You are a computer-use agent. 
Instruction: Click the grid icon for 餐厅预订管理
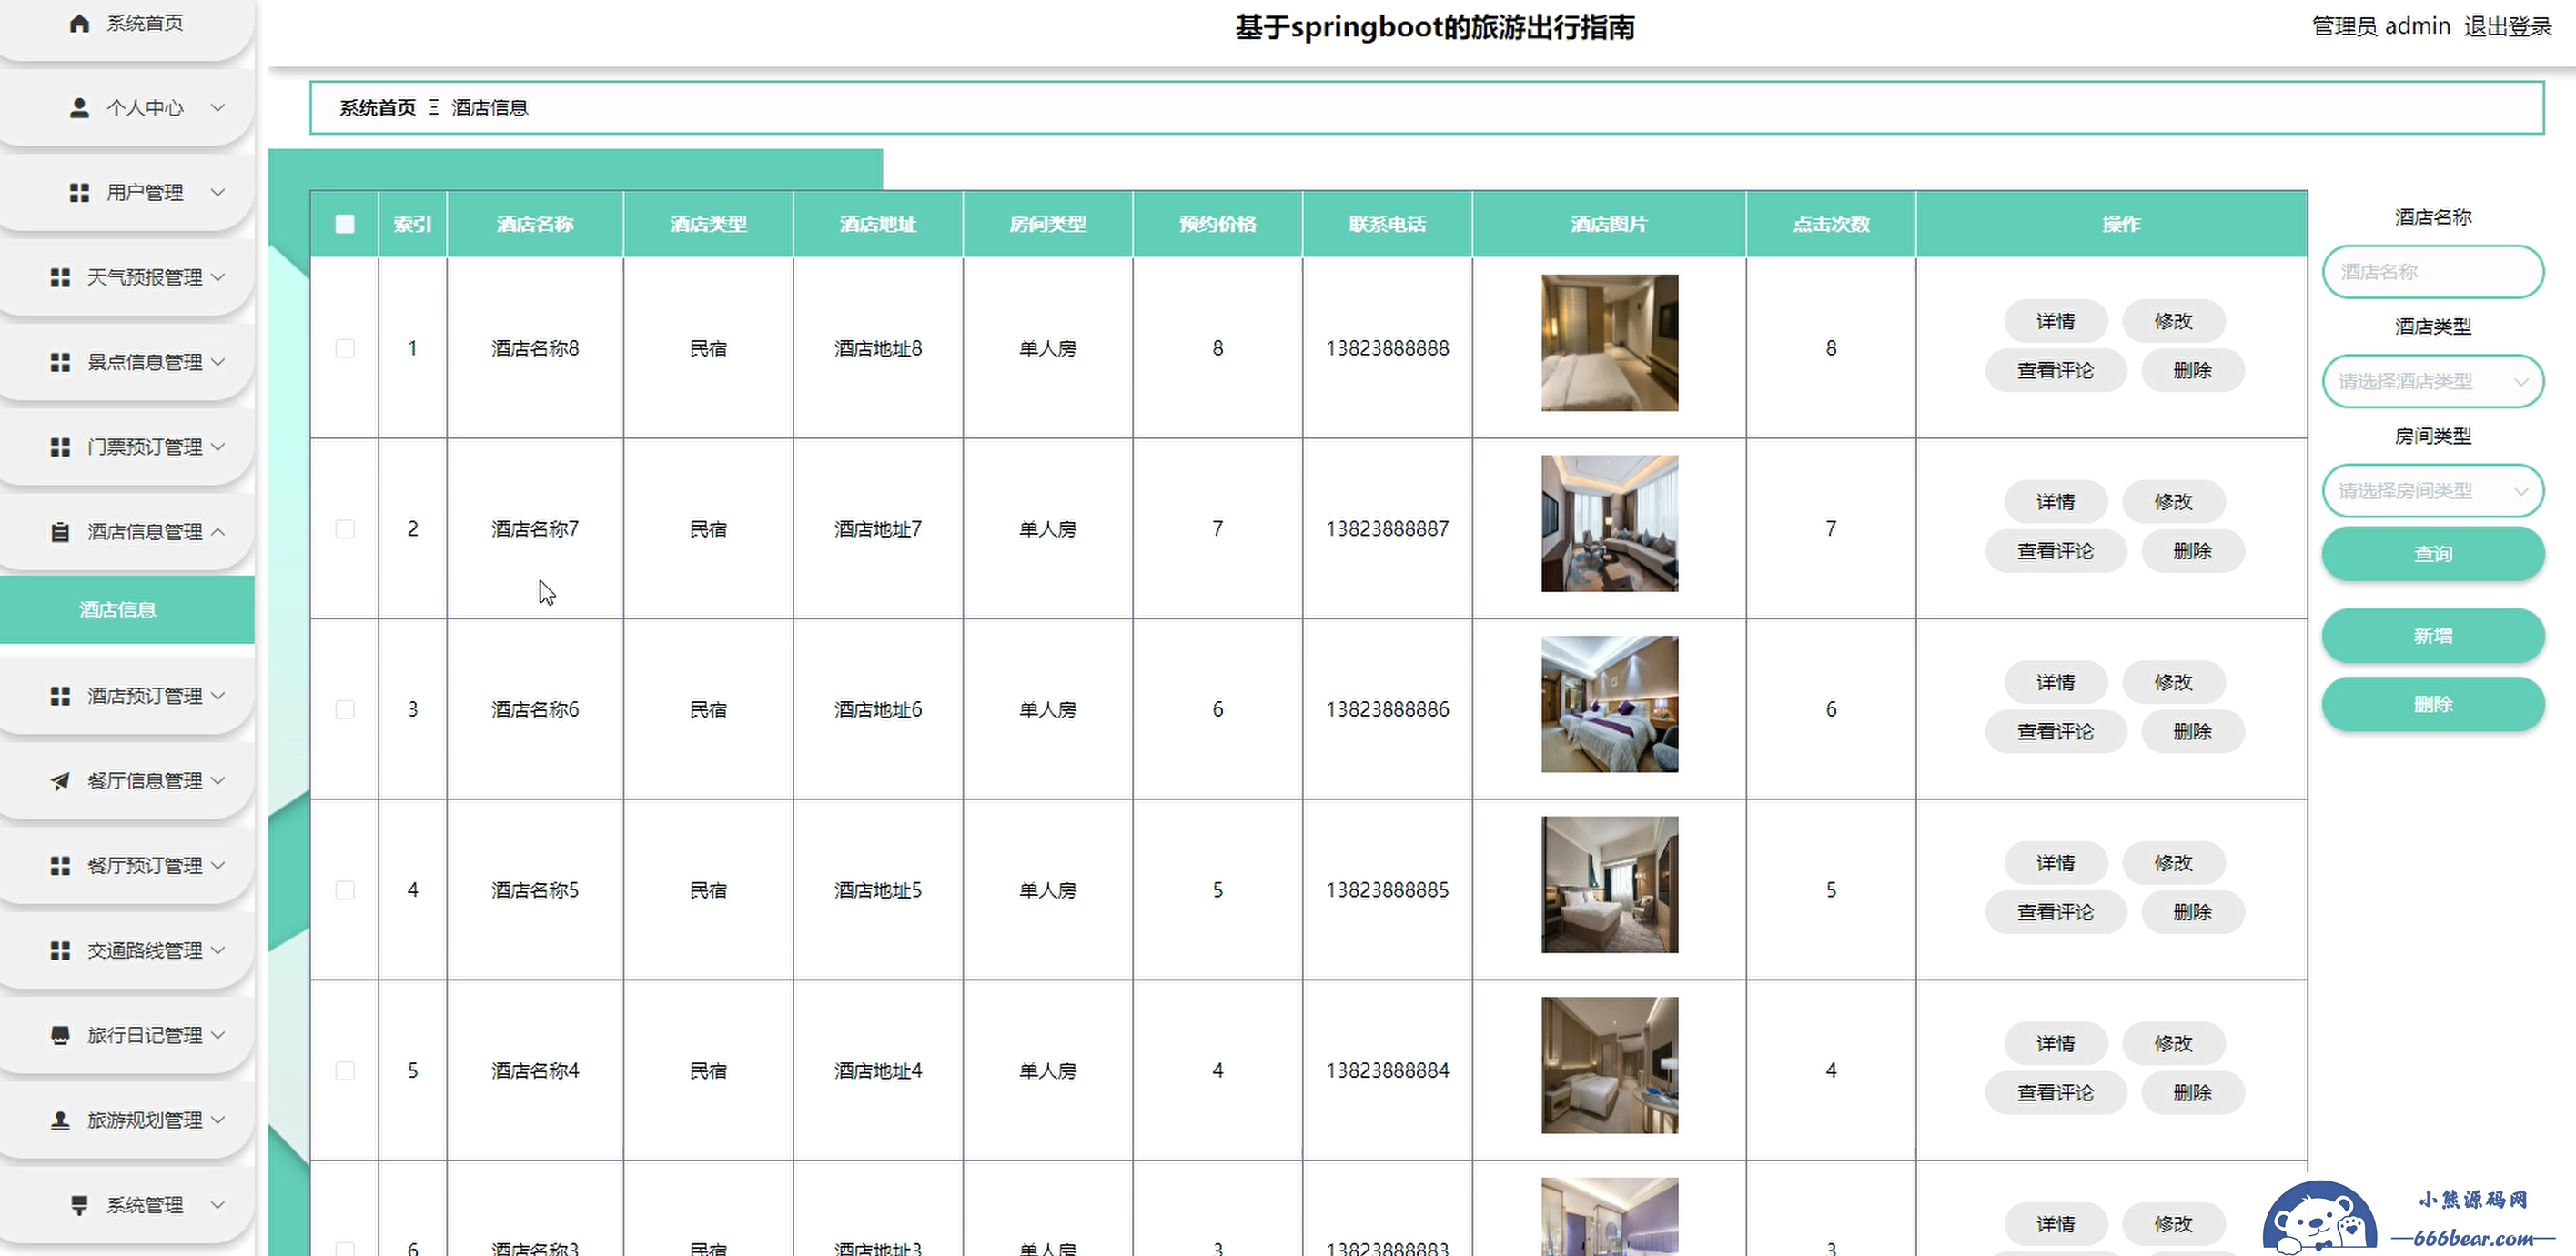60,867
